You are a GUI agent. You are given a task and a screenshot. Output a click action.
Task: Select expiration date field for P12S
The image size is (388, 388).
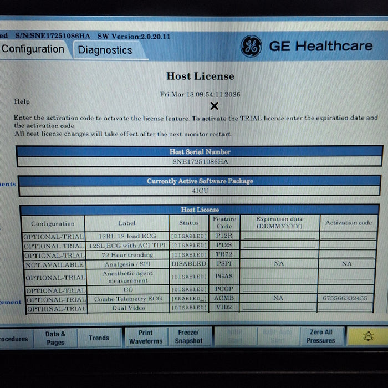279,245
